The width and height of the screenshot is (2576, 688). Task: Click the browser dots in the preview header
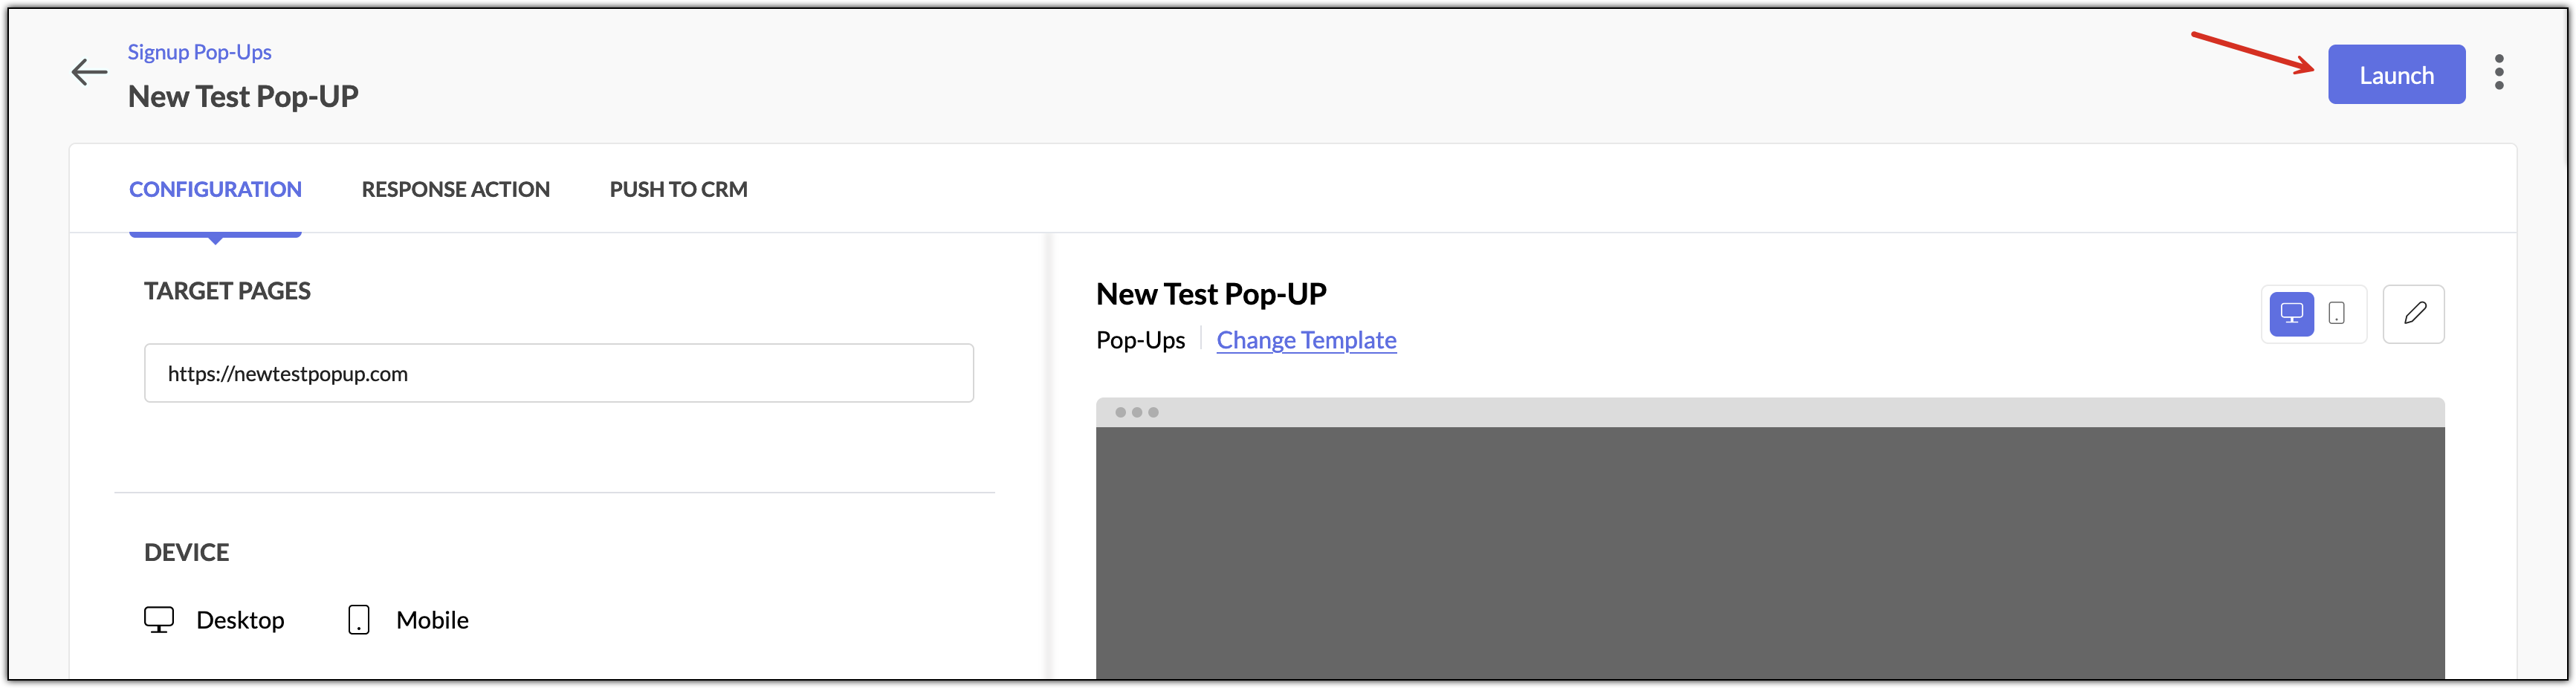[x=1139, y=411]
